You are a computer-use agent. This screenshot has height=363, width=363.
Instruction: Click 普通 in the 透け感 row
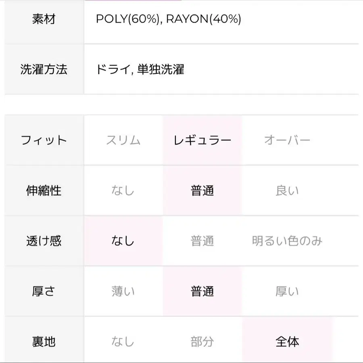202,241
